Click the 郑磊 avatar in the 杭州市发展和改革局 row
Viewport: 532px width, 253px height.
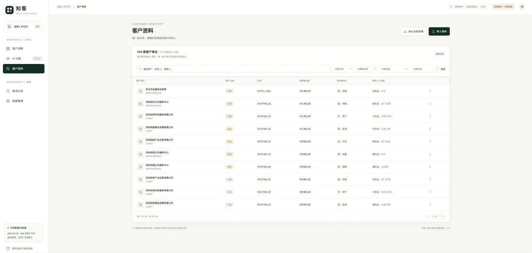click(339, 91)
